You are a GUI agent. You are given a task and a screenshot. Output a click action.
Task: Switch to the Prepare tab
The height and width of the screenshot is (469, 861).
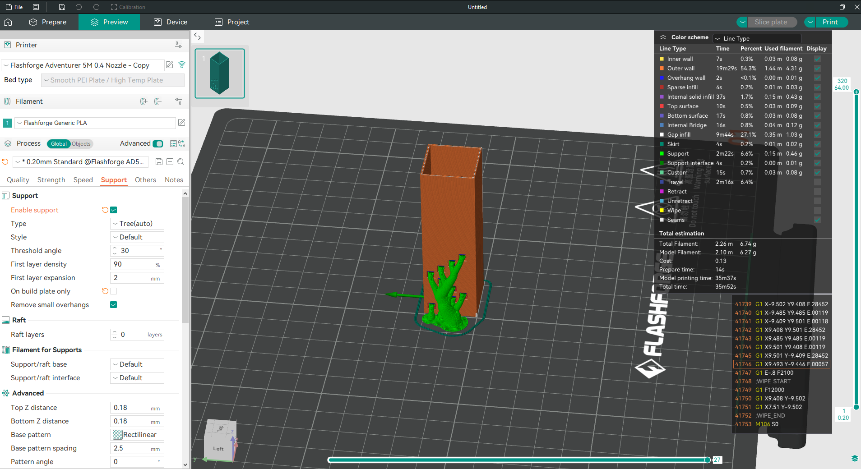point(48,22)
